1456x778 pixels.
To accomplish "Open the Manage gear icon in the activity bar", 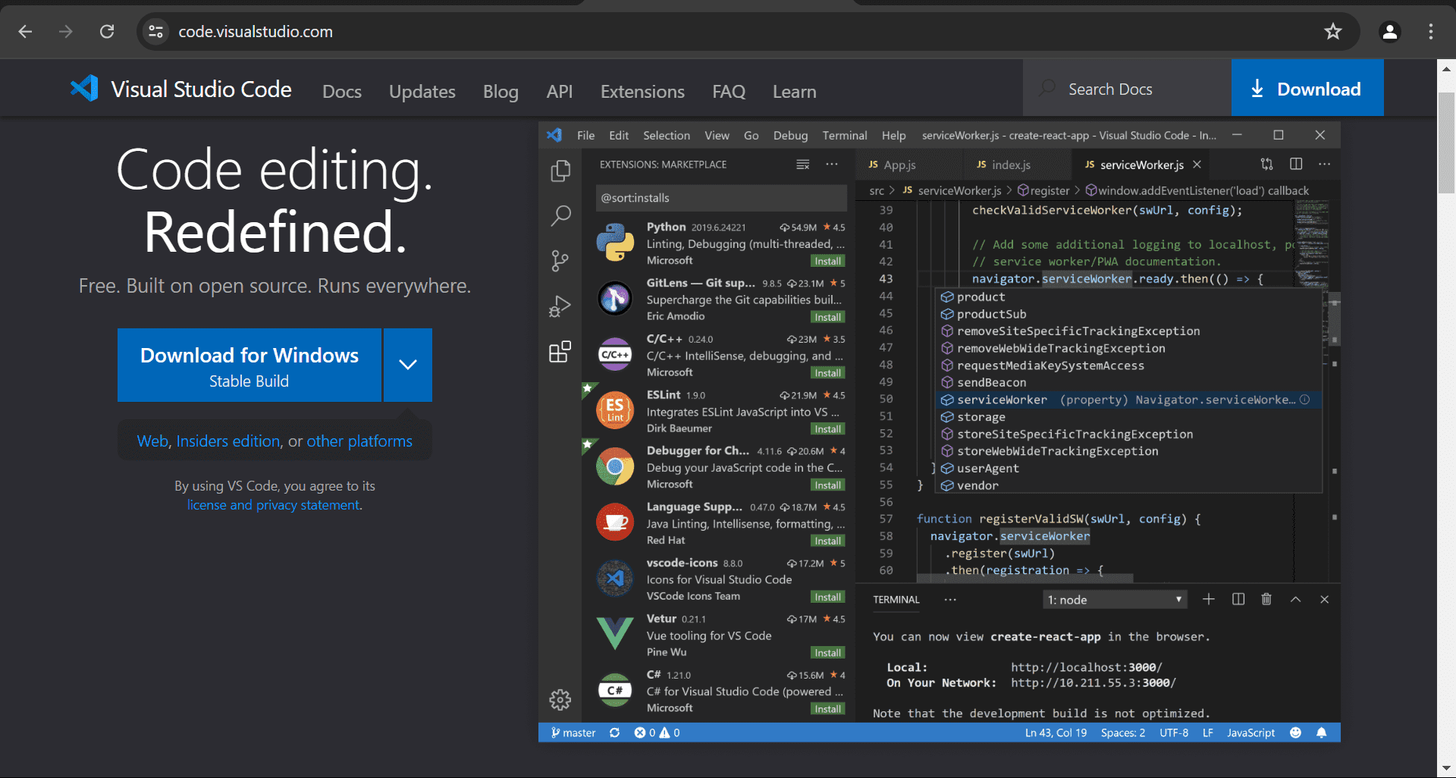I will (x=560, y=699).
